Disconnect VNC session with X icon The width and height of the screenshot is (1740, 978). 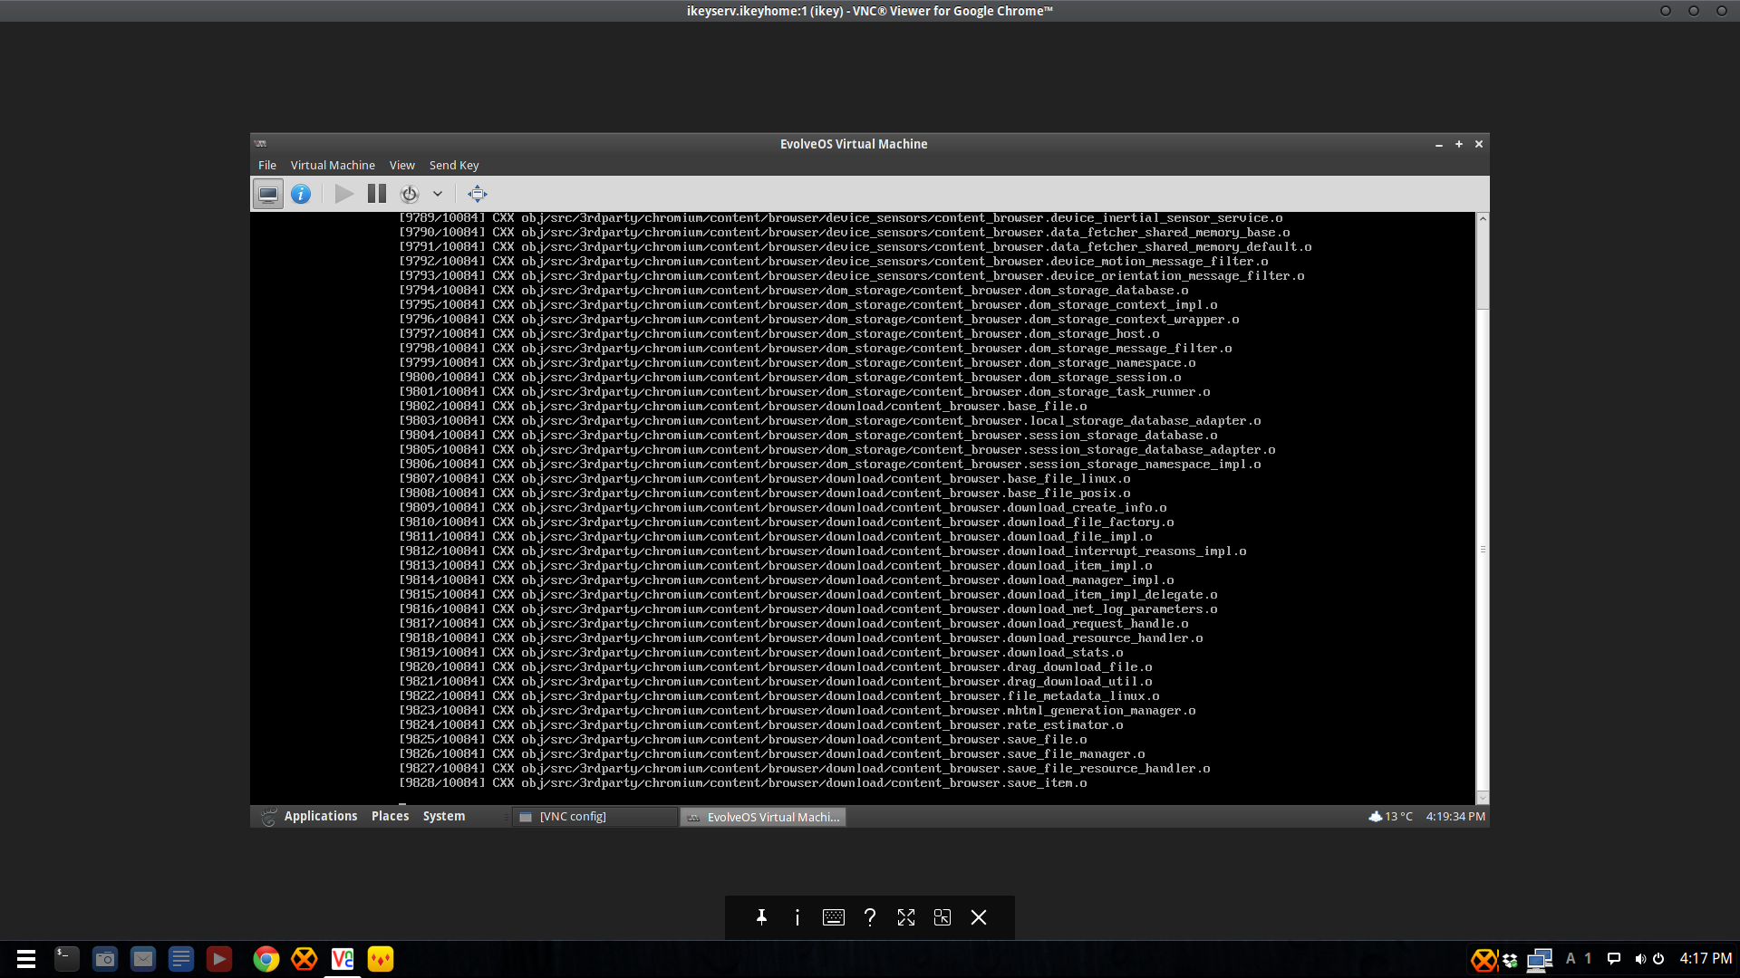(979, 917)
